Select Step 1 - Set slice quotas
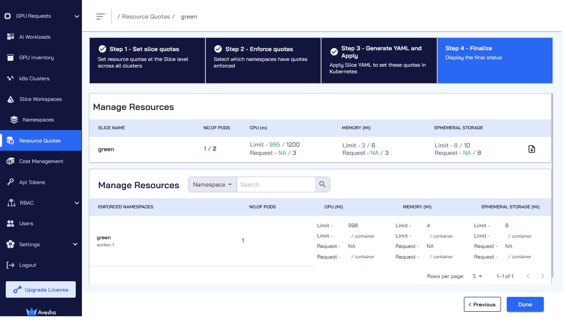This screenshot has height=322, width=566. (x=147, y=61)
